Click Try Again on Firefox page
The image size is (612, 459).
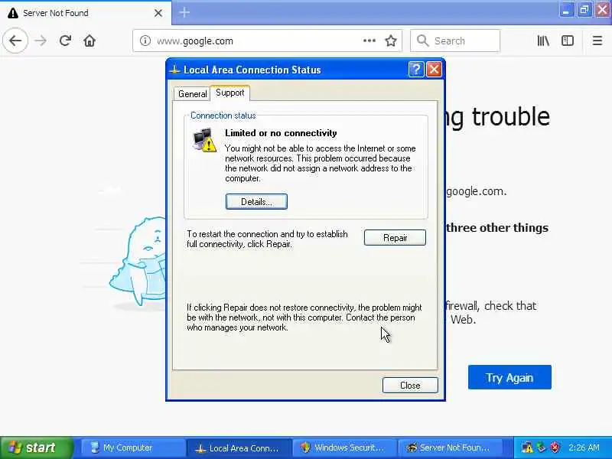[x=509, y=377]
